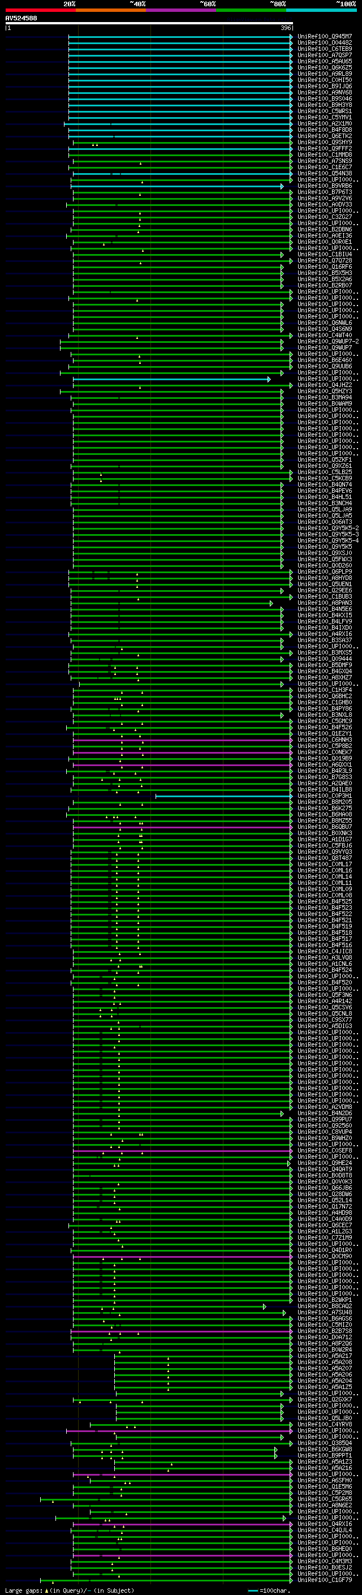Click the UniRef100_Q9FFF2 entry

(325, 149)
